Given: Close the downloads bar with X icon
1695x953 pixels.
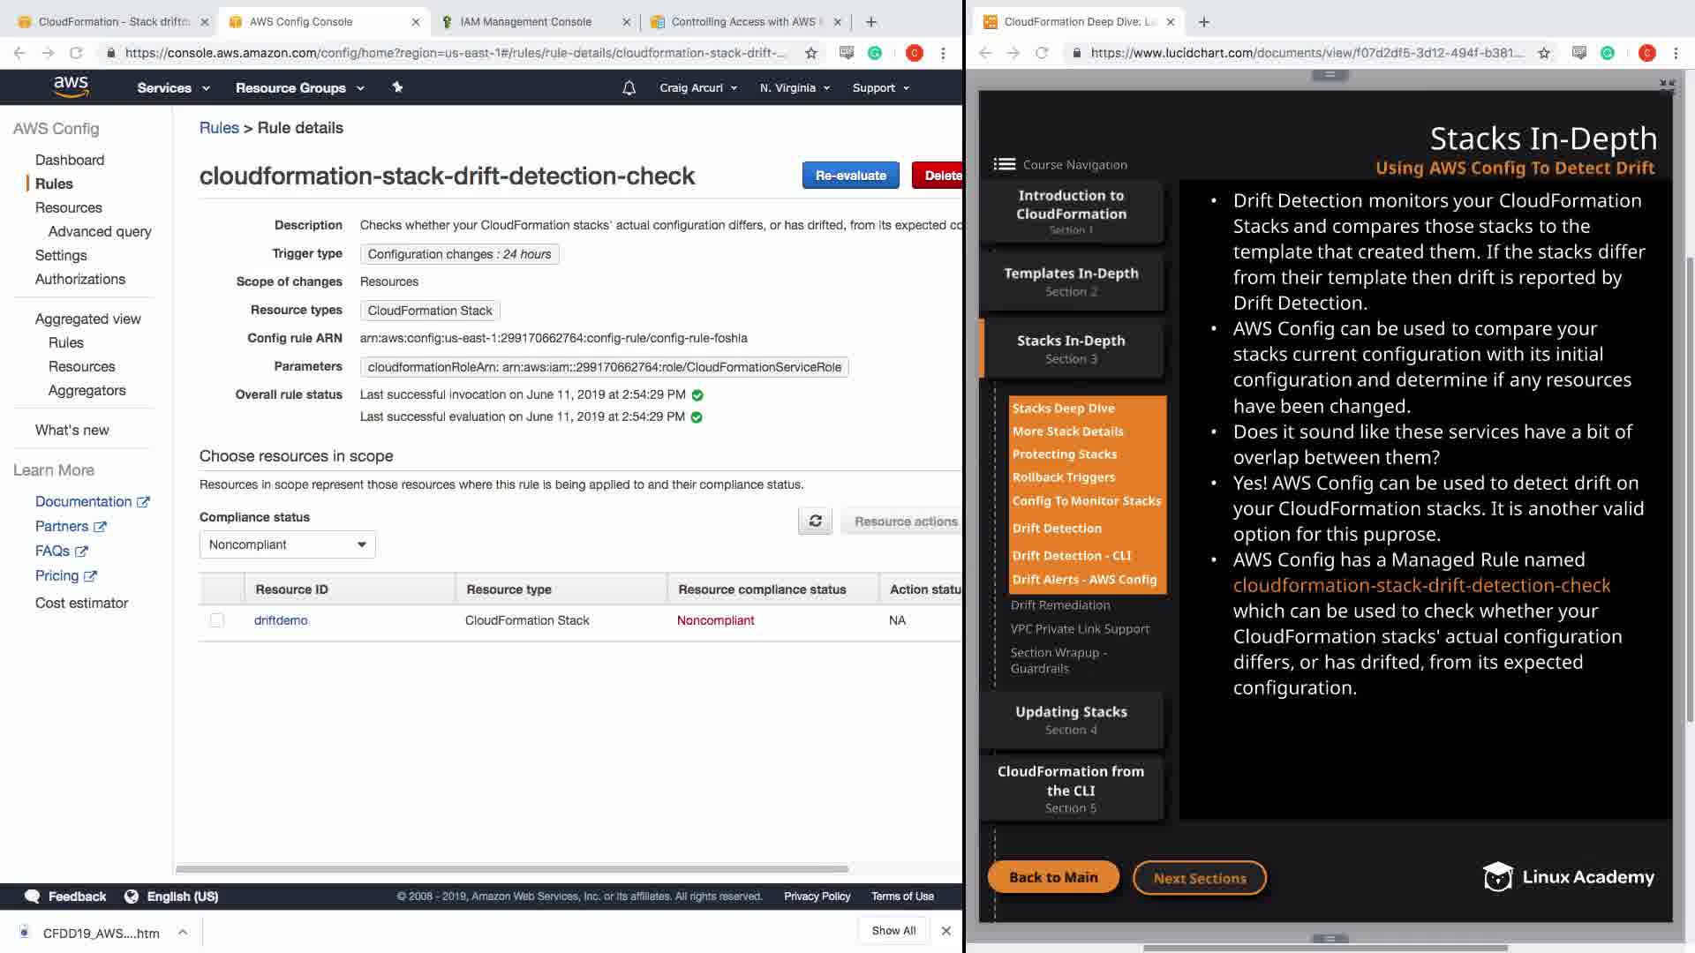Looking at the screenshot, I should click(x=945, y=930).
